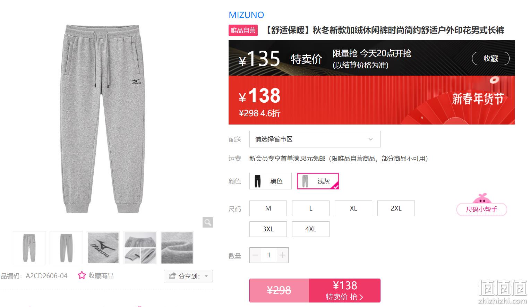Choose size XL
The image size is (530, 307).
click(x=353, y=208)
